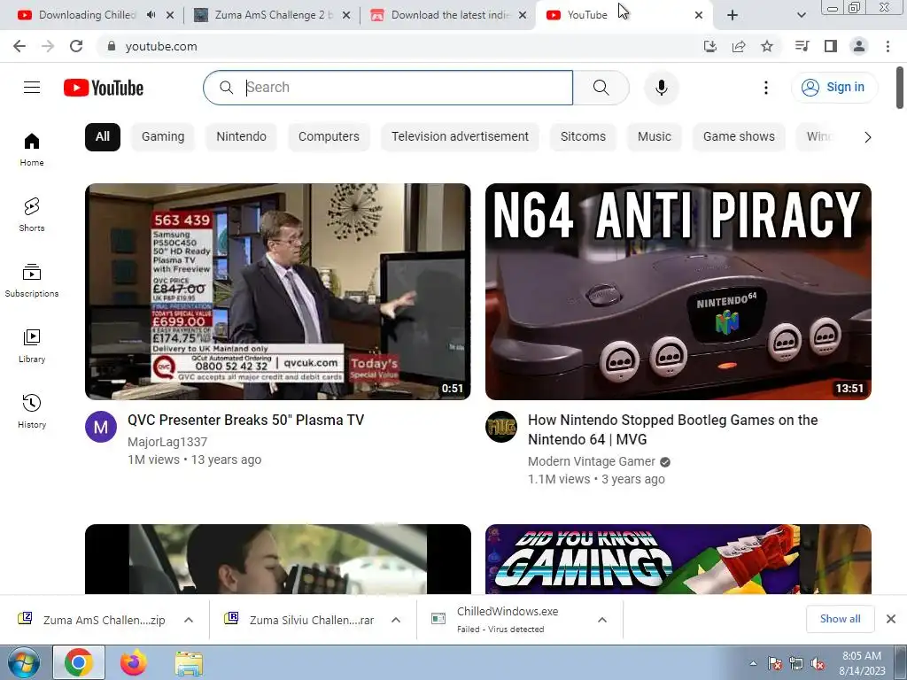
Task: Mute the Downloading Chilled tab audio icon
Action: tap(151, 15)
